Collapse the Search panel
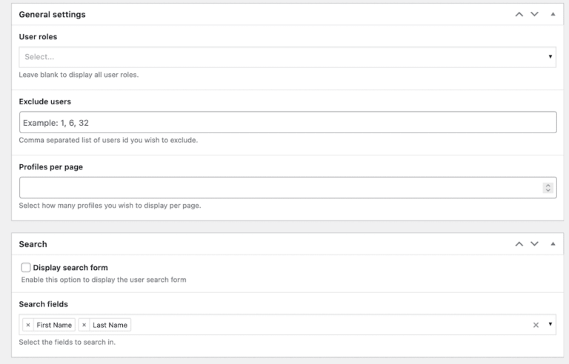The image size is (569, 364). pos(553,244)
